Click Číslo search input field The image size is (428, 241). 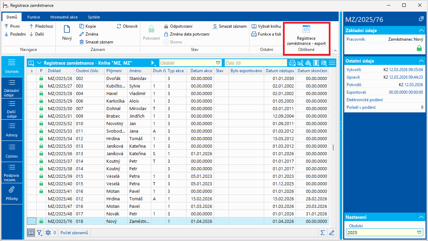256,63
